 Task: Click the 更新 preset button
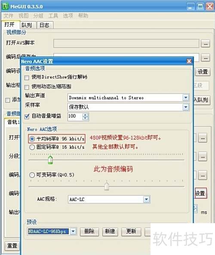click(x=131, y=231)
